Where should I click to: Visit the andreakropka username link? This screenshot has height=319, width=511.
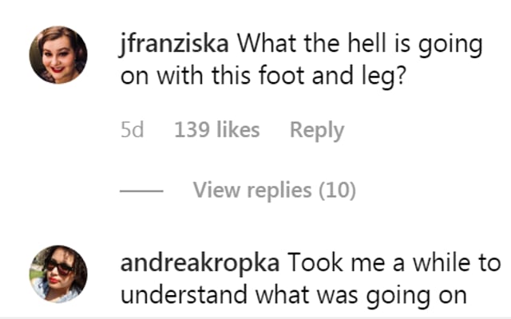point(200,263)
